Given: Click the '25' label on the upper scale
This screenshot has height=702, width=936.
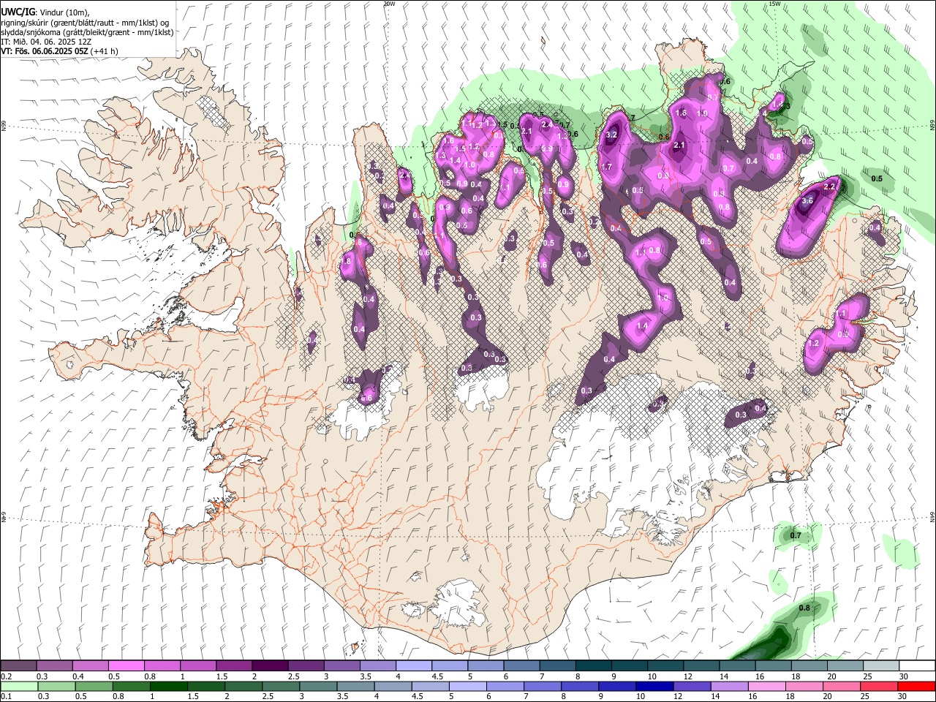Looking at the screenshot, I should pos(867,677).
